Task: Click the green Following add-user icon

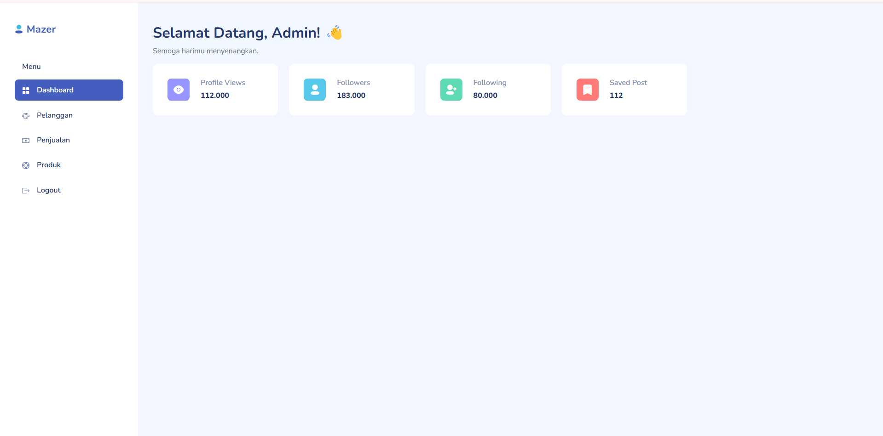Action: pyautogui.click(x=451, y=90)
